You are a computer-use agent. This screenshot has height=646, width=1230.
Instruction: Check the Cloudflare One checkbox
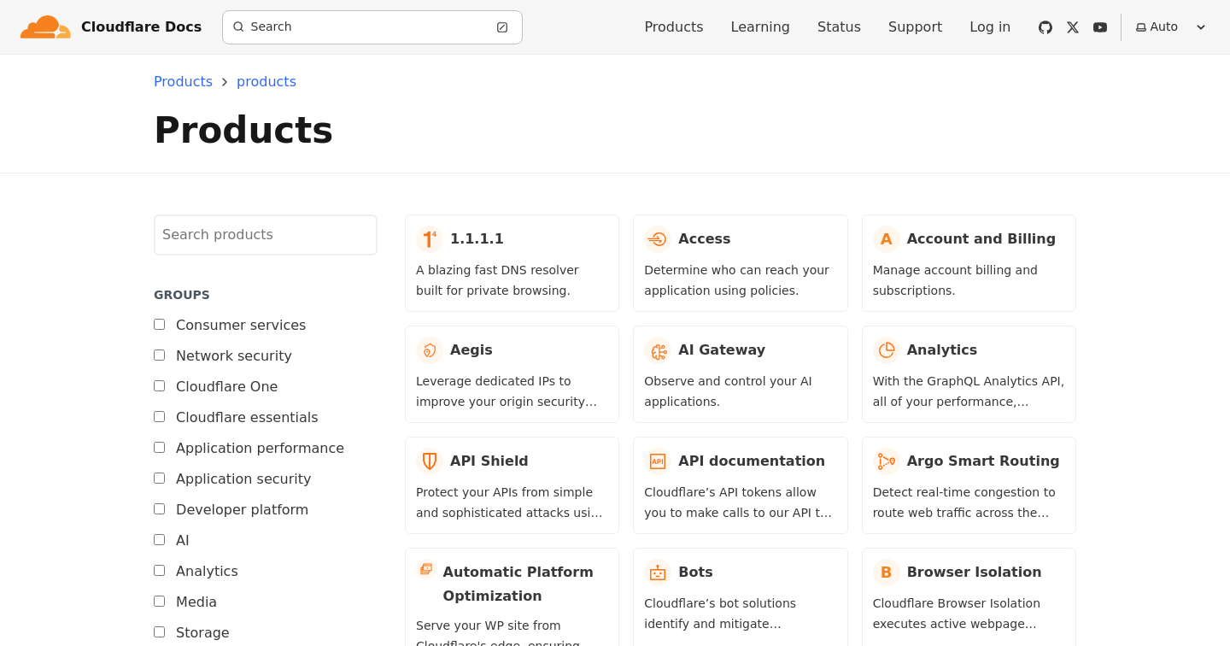pyautogui.click(x=160, y=386)
